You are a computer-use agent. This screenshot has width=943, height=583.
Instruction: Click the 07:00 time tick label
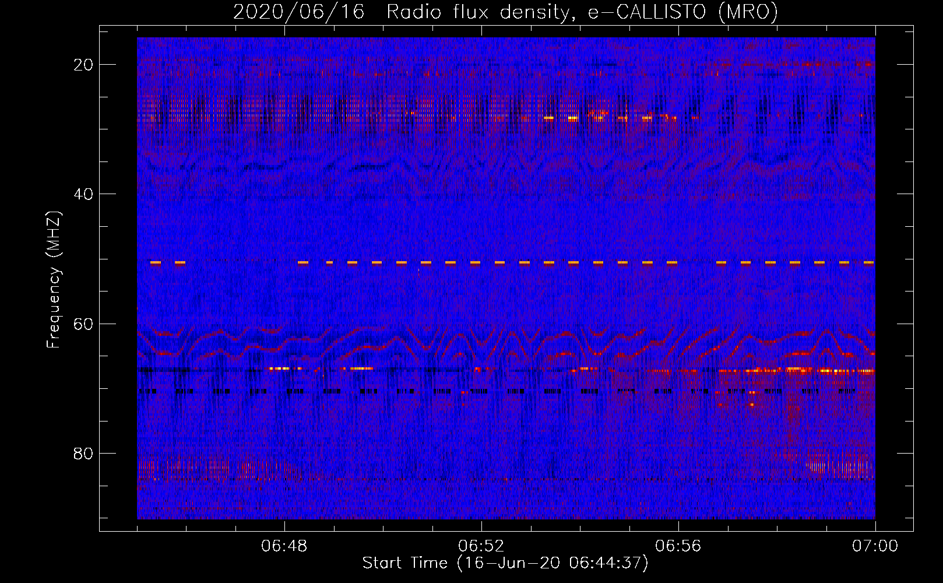[x=875, y=546]
